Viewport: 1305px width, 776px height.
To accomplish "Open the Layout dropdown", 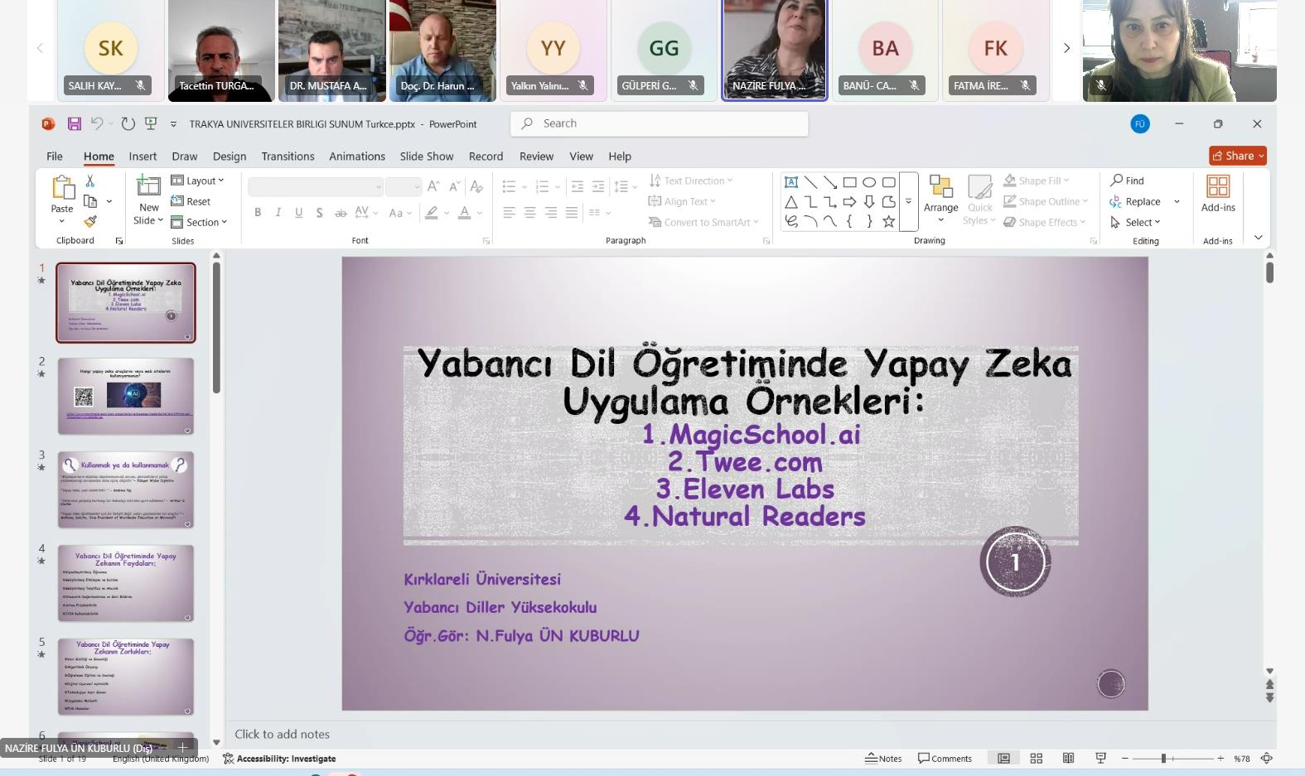I will (197, 181).
